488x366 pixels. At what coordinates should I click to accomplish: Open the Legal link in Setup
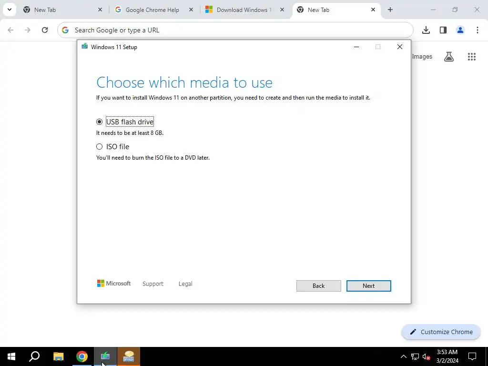coord(185,284)
